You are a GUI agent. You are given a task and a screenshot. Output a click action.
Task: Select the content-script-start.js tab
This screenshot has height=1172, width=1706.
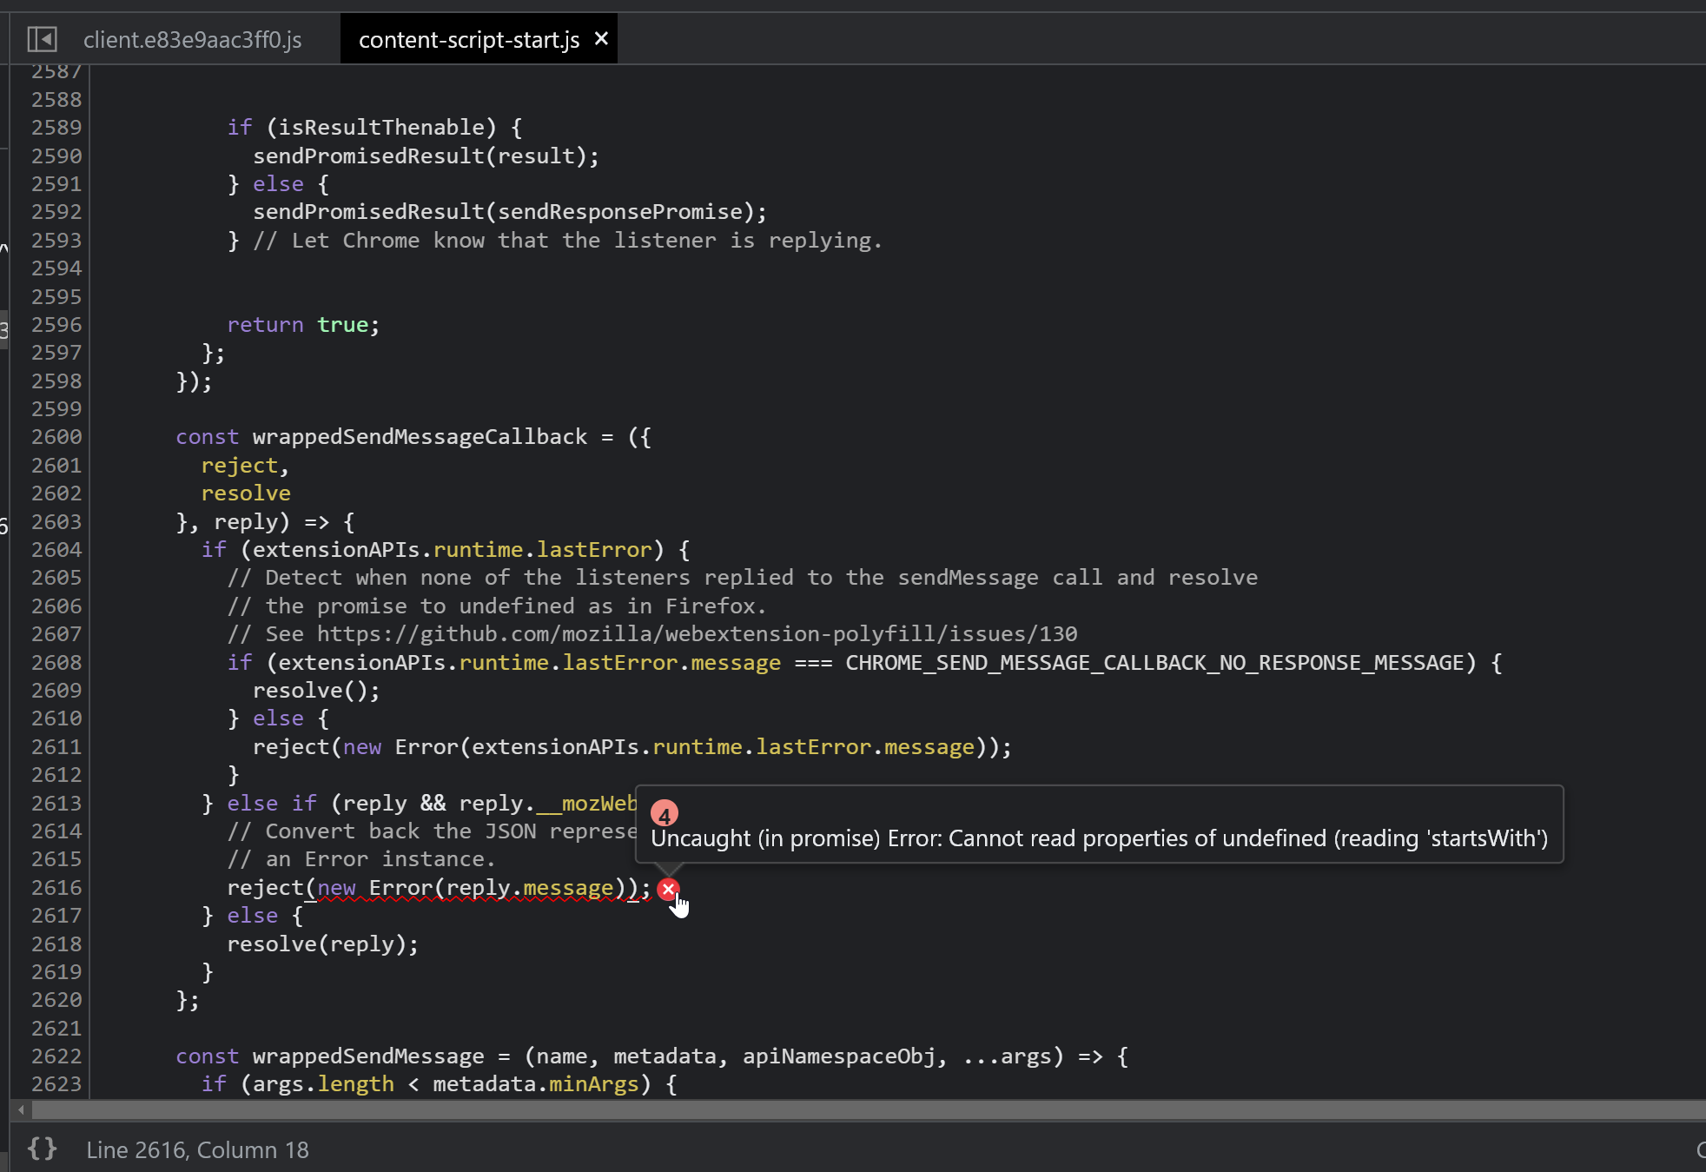point(468,40)
